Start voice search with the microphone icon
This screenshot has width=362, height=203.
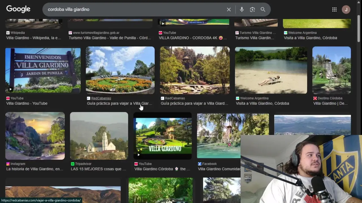pos(242,10)
